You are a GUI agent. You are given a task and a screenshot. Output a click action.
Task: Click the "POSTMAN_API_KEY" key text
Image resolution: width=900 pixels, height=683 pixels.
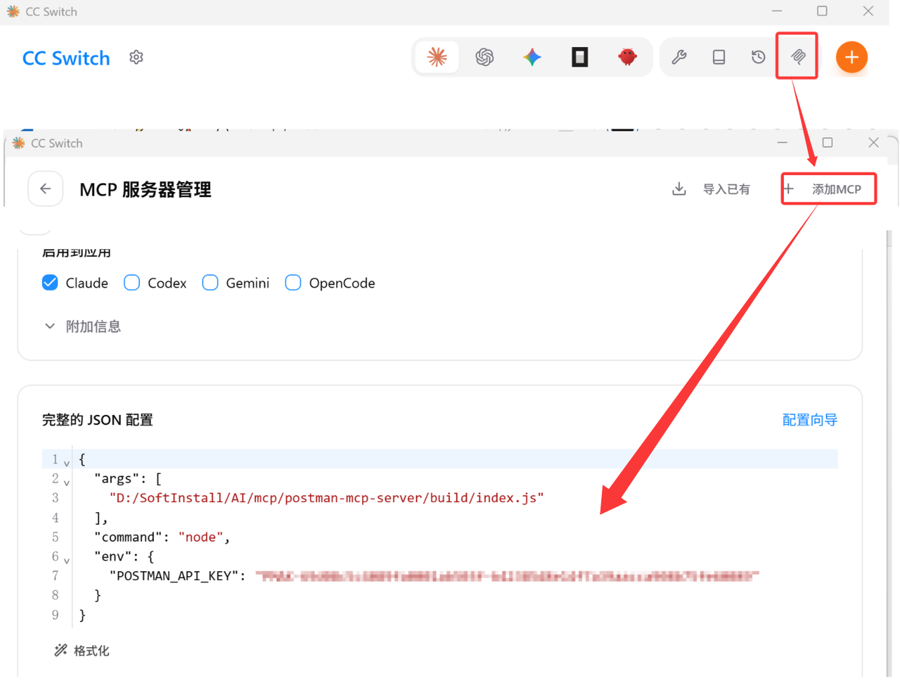(x=173, y=576)
